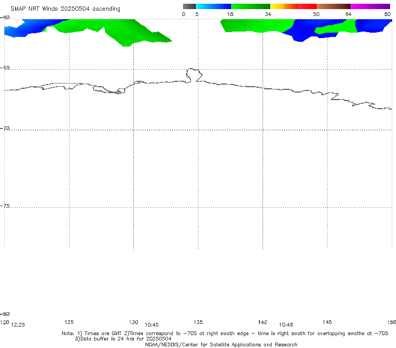Click the longitude axis label '135'
The height and width of the screenshot is (348, 396).
click(x=198, y=322)
